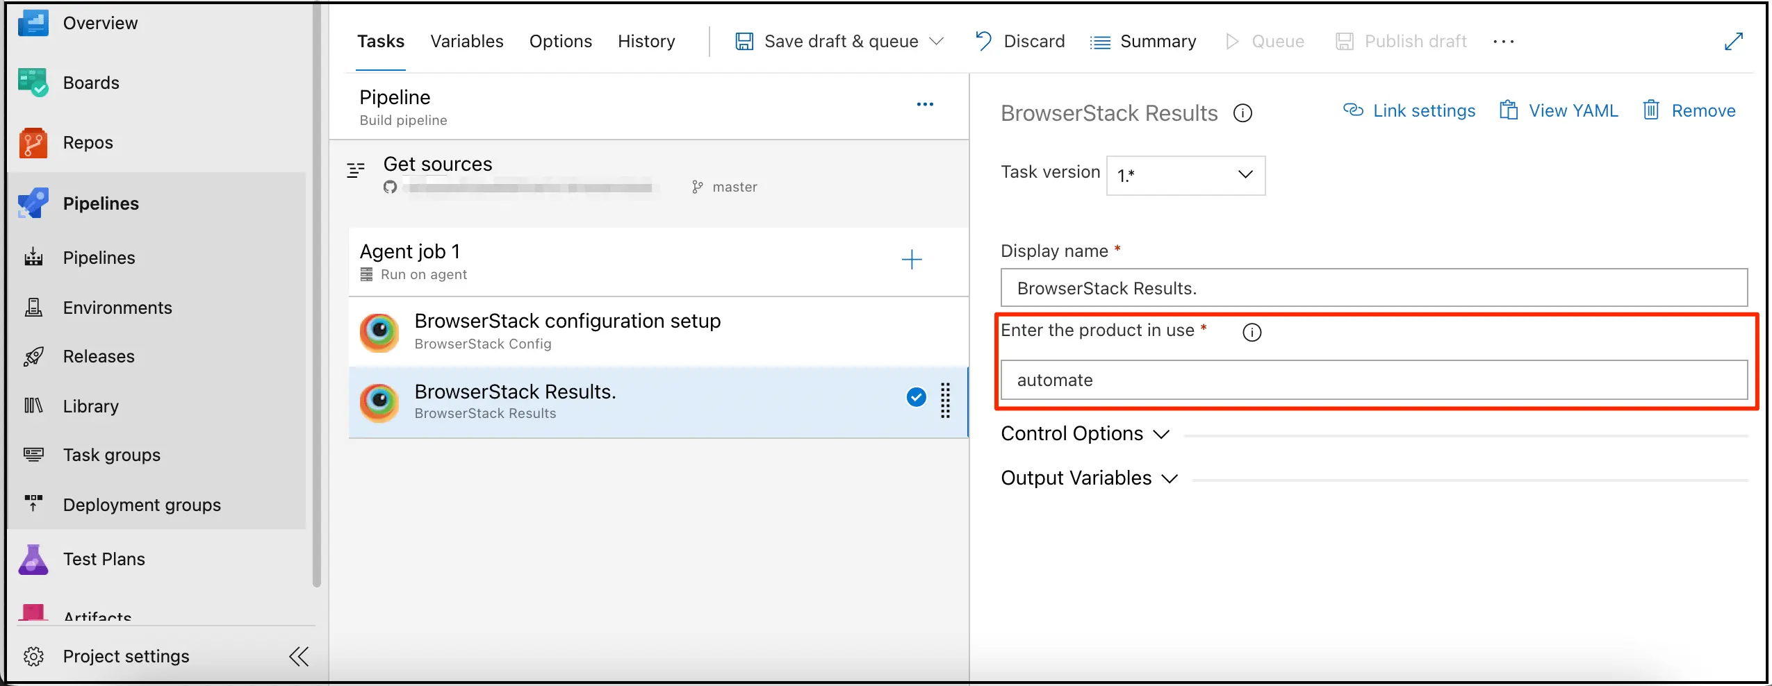
Task: Select the BrowserStack configuration setup task
Action: 566,331
